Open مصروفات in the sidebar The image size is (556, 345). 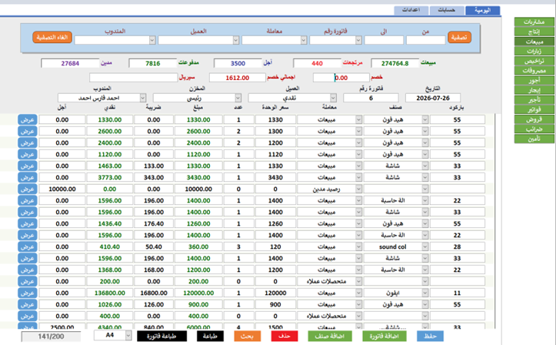point(534,71)
